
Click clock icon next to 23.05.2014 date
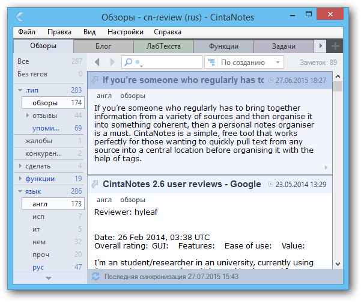(x=272, y=184)
